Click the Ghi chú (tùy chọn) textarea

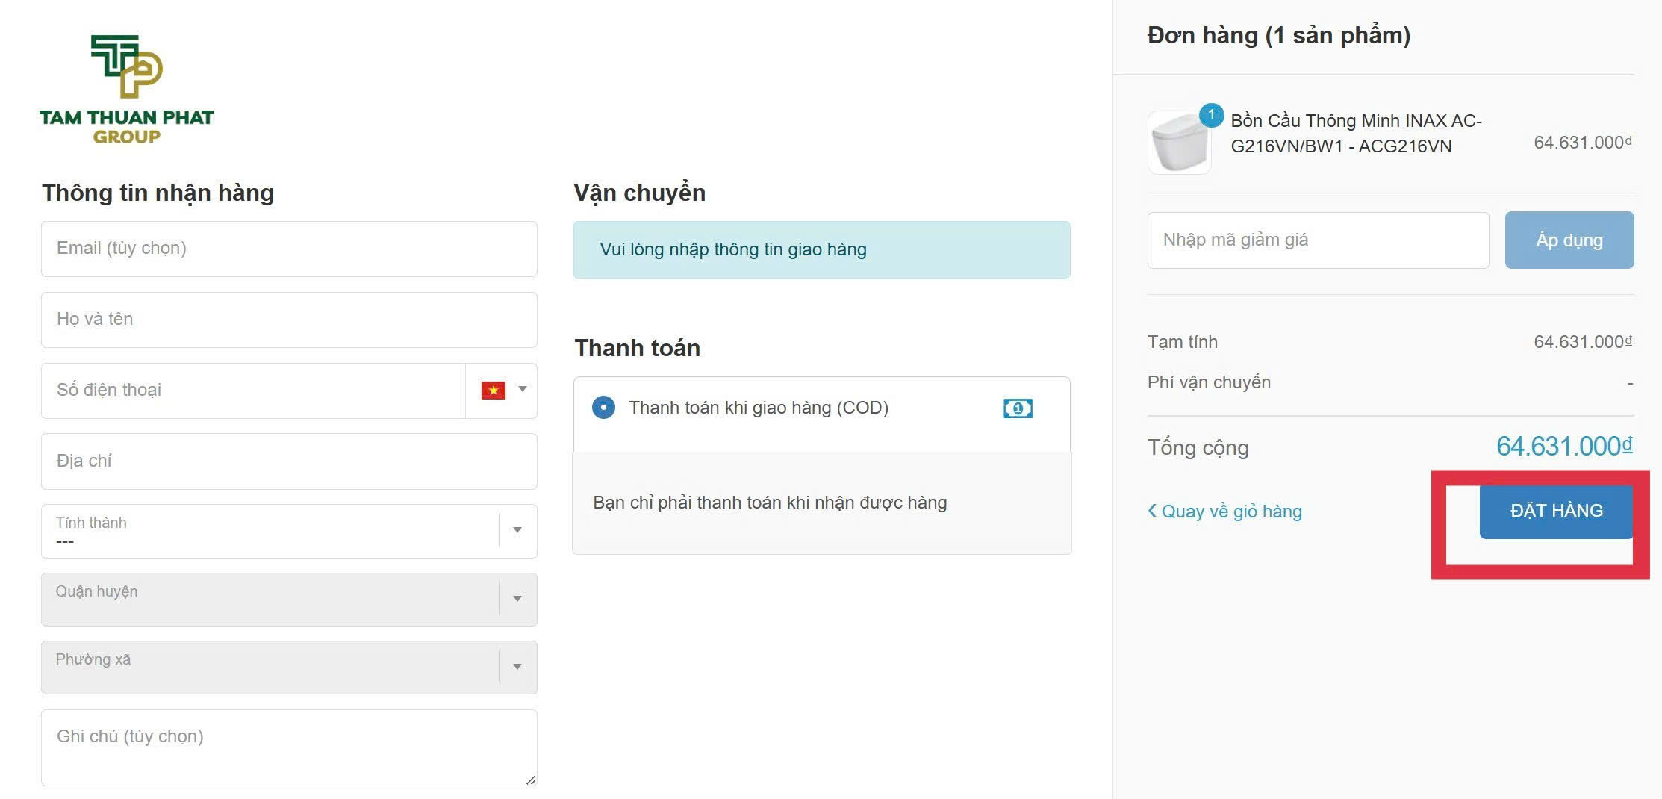point(289,747)
